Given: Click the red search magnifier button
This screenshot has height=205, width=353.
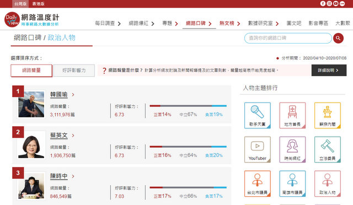Looking at the screenshot, I should pyautogui.click(x=338, y=38).
